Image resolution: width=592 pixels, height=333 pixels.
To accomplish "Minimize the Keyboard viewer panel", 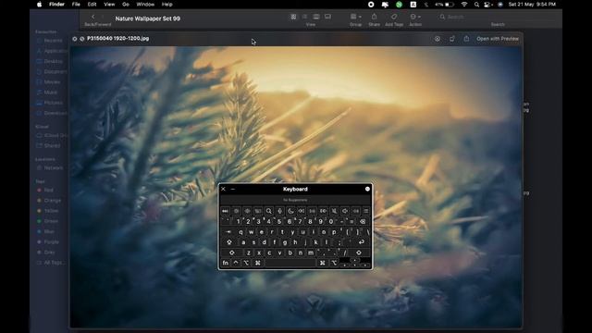I will tap(233, 189).
